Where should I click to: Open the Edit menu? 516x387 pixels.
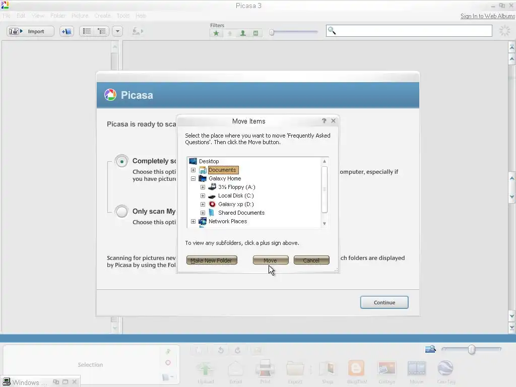pyautogui.click(x=21, y=16)
